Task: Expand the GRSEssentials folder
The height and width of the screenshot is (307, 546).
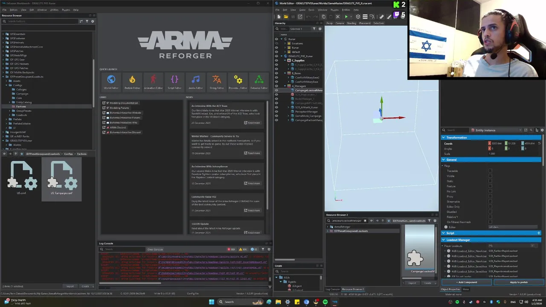Action: coord(3,34)
